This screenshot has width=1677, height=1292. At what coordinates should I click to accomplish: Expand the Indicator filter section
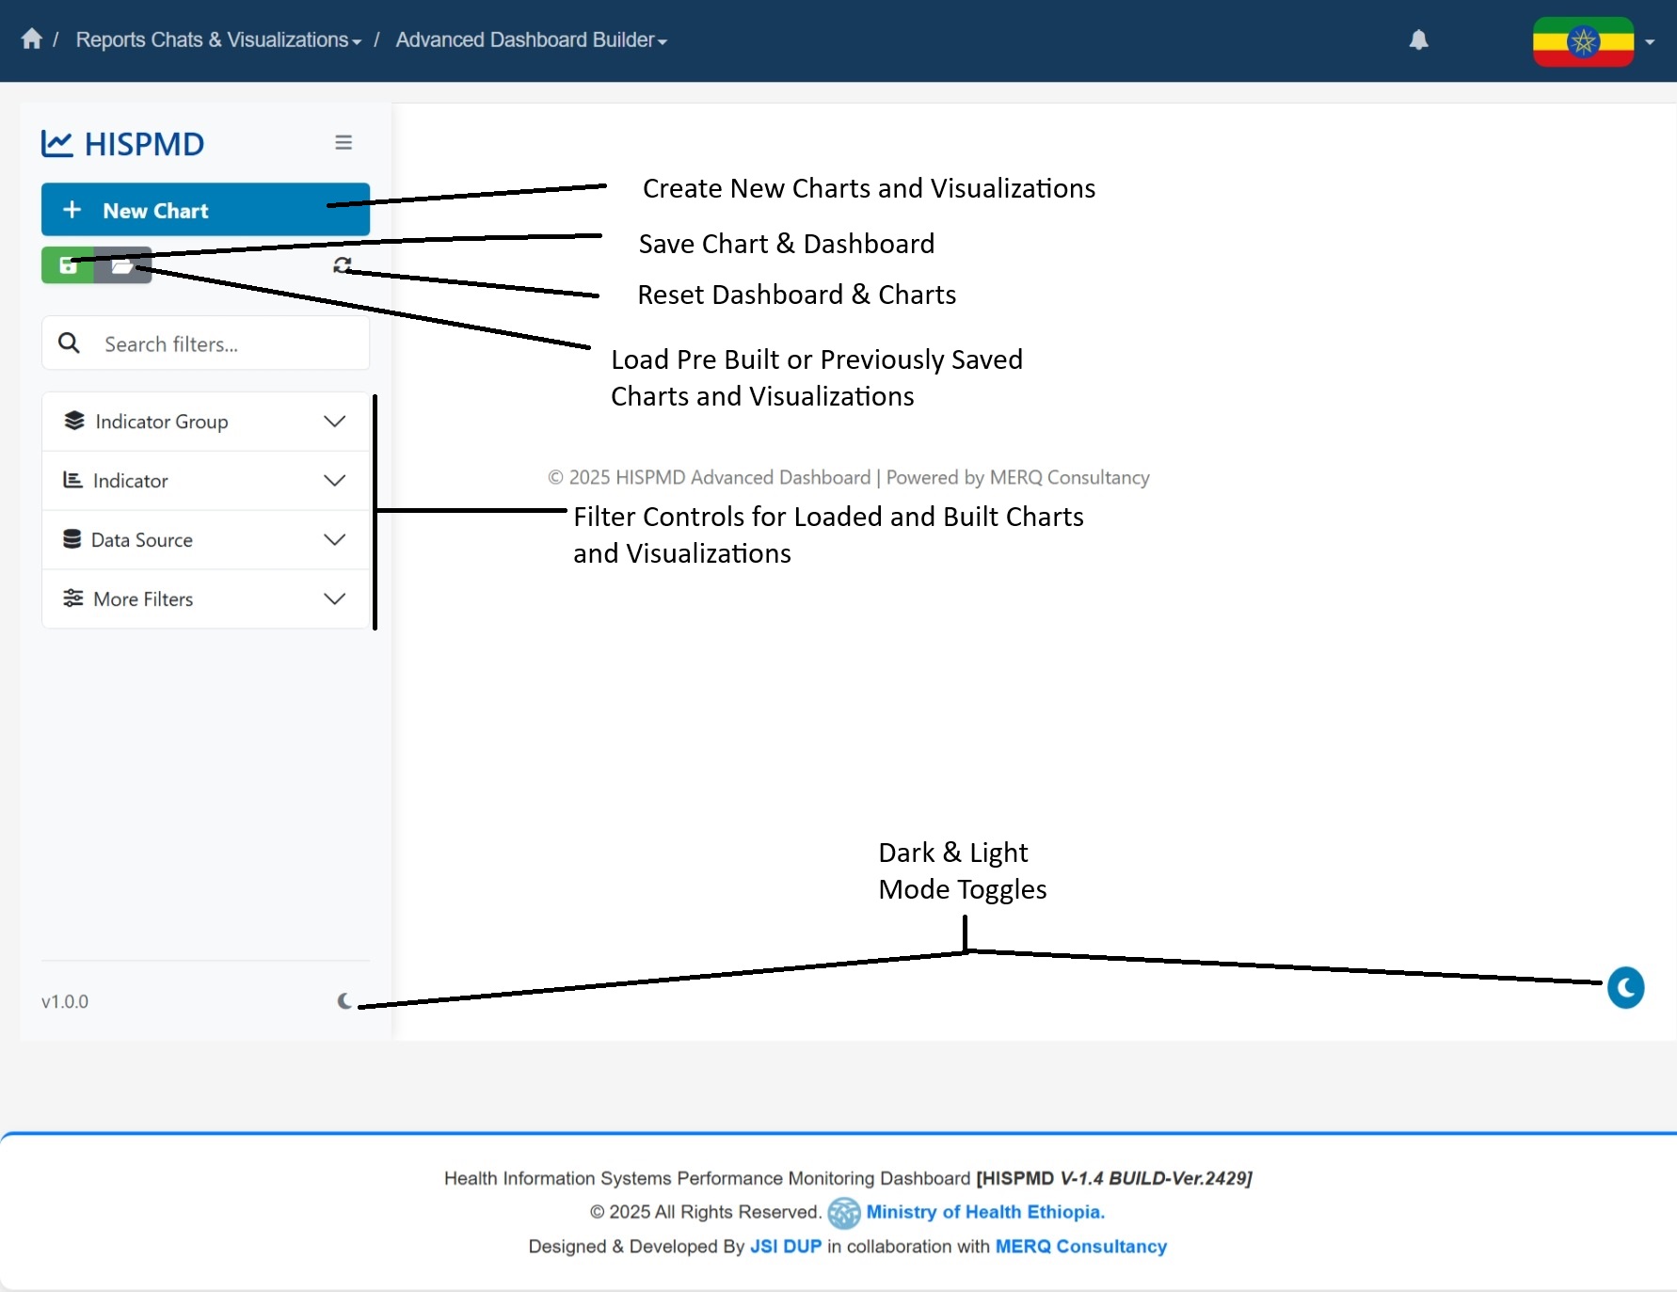coord(205,481)
